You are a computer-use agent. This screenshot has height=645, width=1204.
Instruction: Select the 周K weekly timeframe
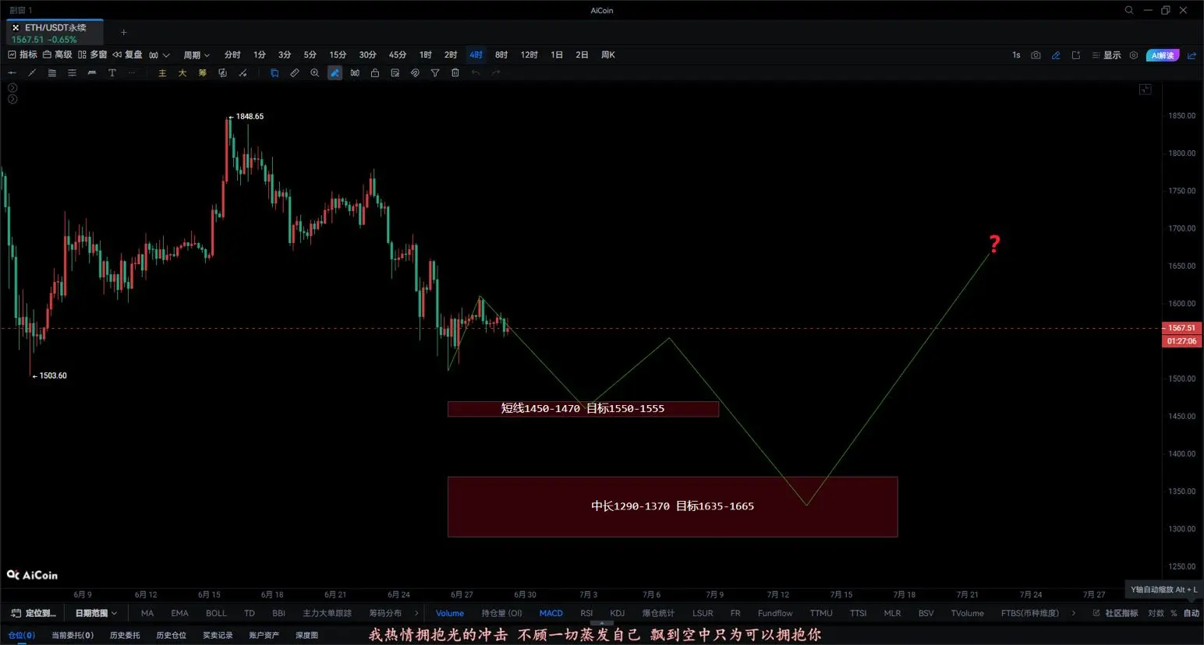(608, 55)
